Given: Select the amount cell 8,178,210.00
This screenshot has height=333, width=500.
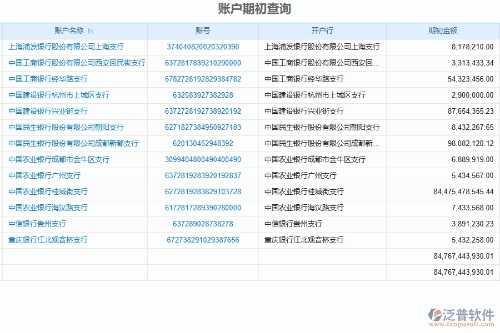Looking at the screenshot, I should tap(473, 47).
